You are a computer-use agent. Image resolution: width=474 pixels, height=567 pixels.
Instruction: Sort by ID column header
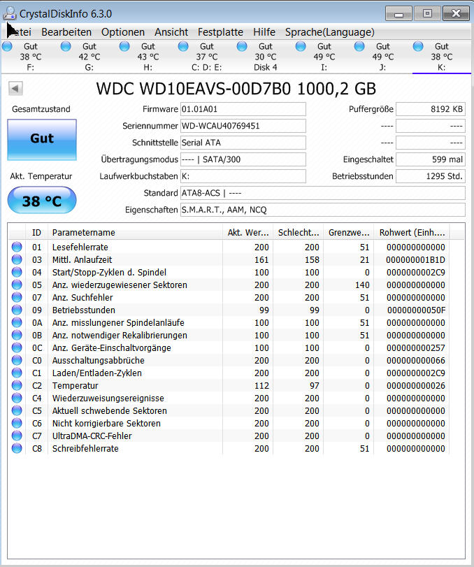point(36,233)
